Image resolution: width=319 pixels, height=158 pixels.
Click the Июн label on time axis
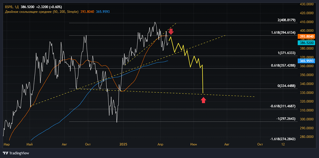coord(193,144)
